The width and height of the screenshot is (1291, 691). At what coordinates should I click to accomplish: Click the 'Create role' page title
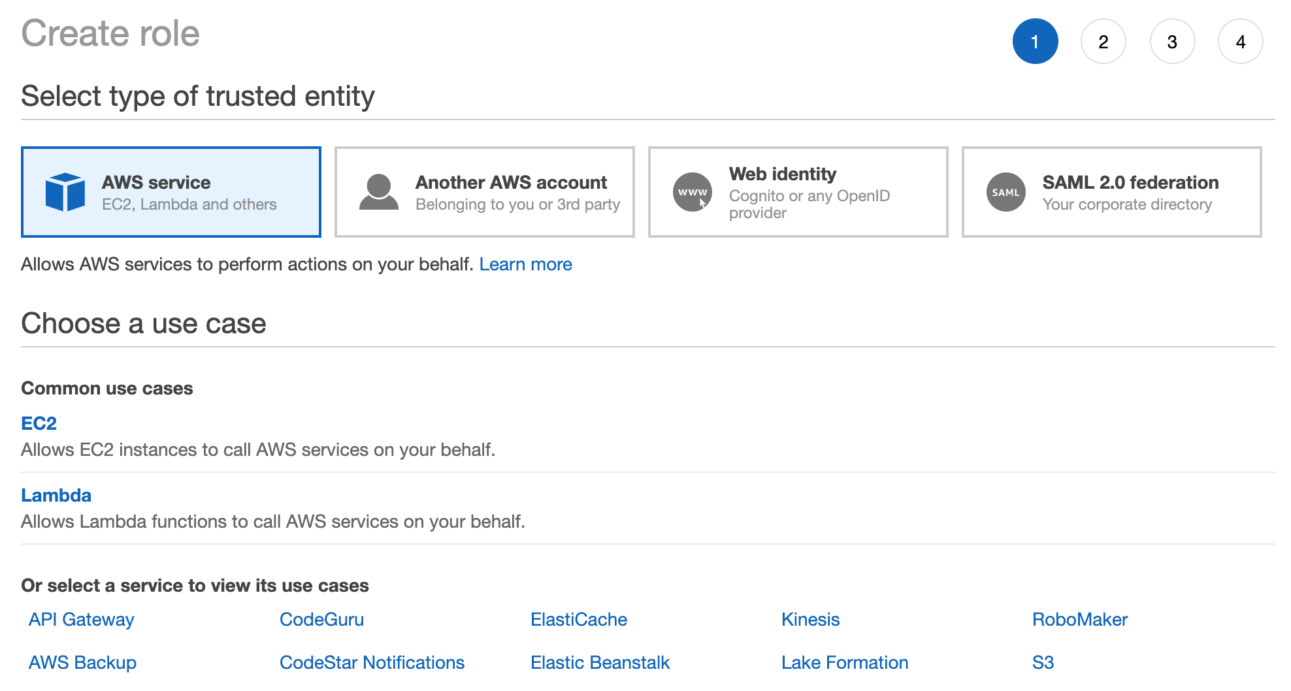(x=110, y=33)
